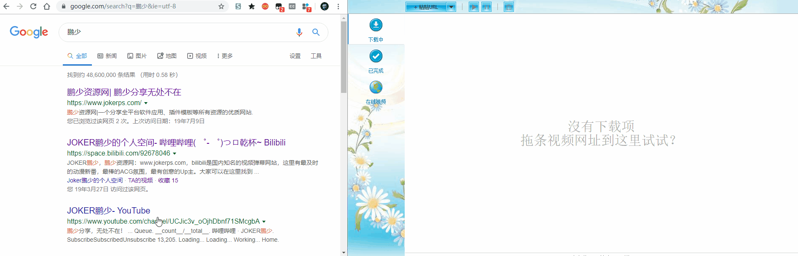Open JOKER鹏少 YouTube result
Image resolution: width=798 pixels, height=256 pixels.
109,211
